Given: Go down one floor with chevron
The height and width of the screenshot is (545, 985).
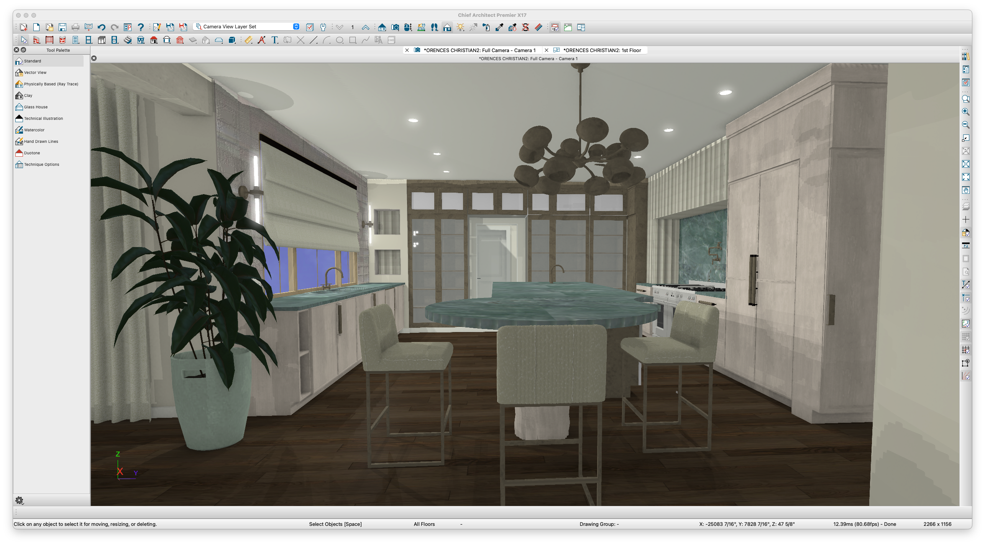Looking at the screenshot, I should click(x=339, y=27).
